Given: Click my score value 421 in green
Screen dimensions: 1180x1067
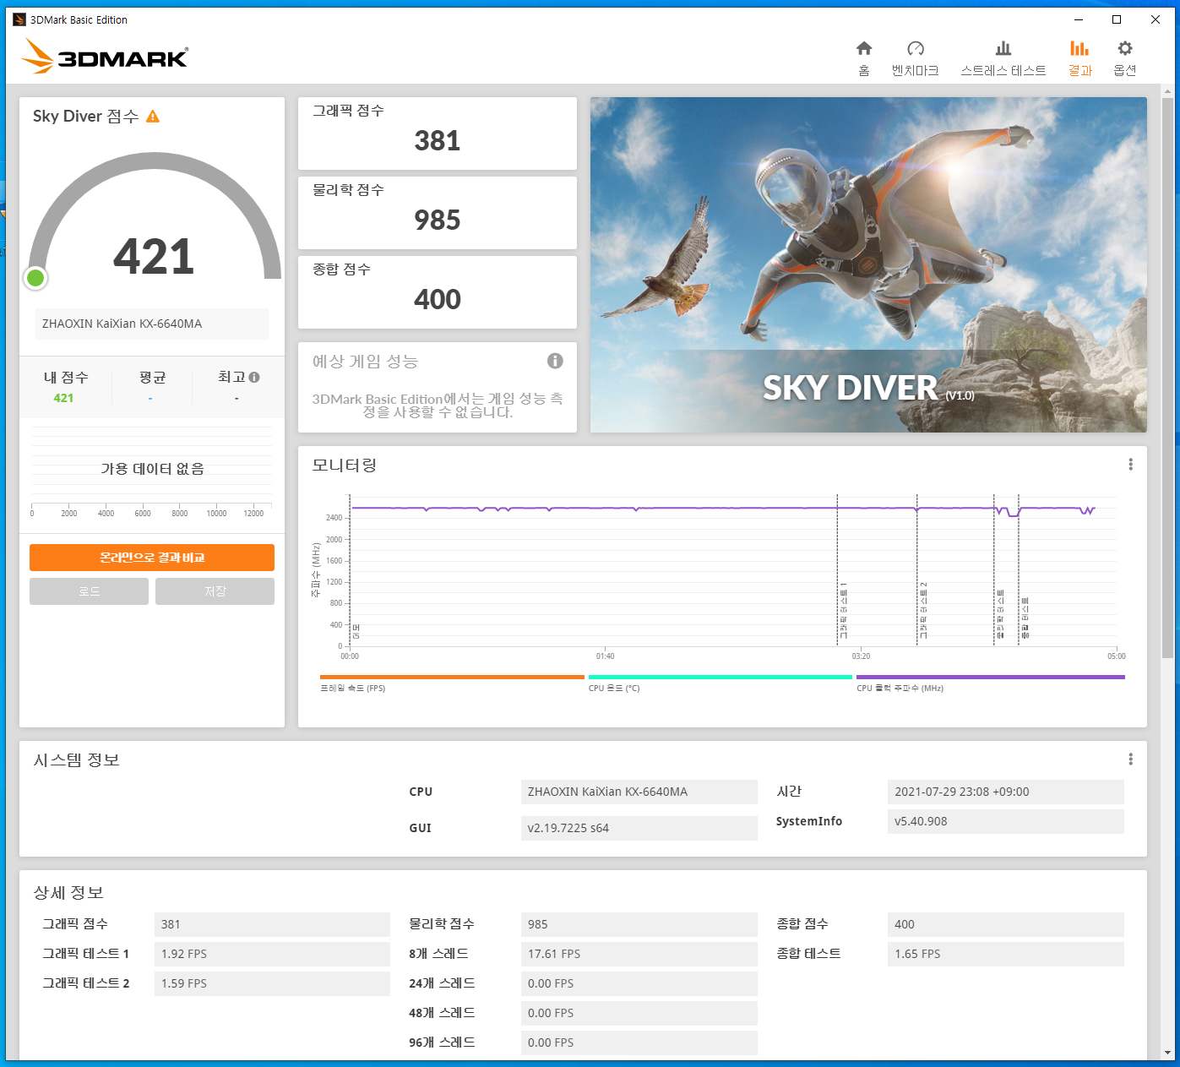Looking at the screenshot, I should pyautogui.click(x=63, y=398).
